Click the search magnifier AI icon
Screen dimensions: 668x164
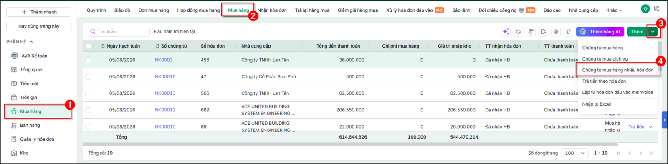[x=93, y=32]
